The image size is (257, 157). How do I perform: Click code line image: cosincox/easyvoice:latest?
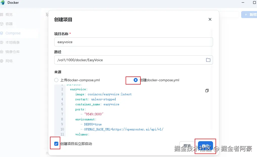click(104, 94)
